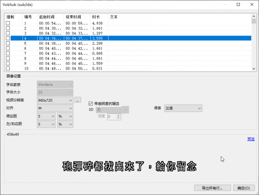Open the 预览 preview link
The image size is (259, 195).
[x=251, y=139]
